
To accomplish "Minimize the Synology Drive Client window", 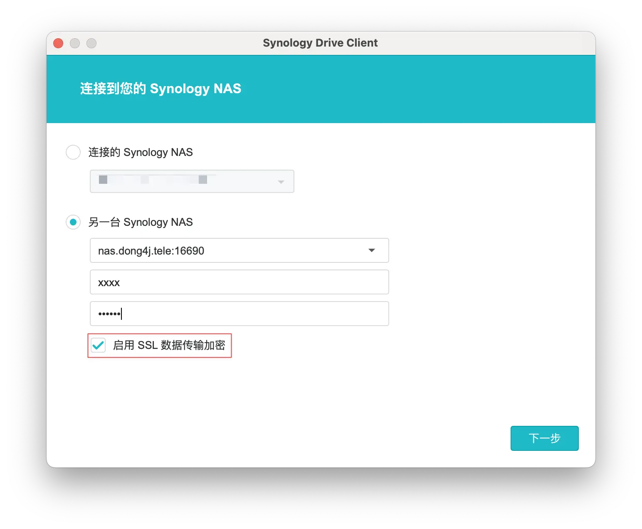I will point(75,43).
